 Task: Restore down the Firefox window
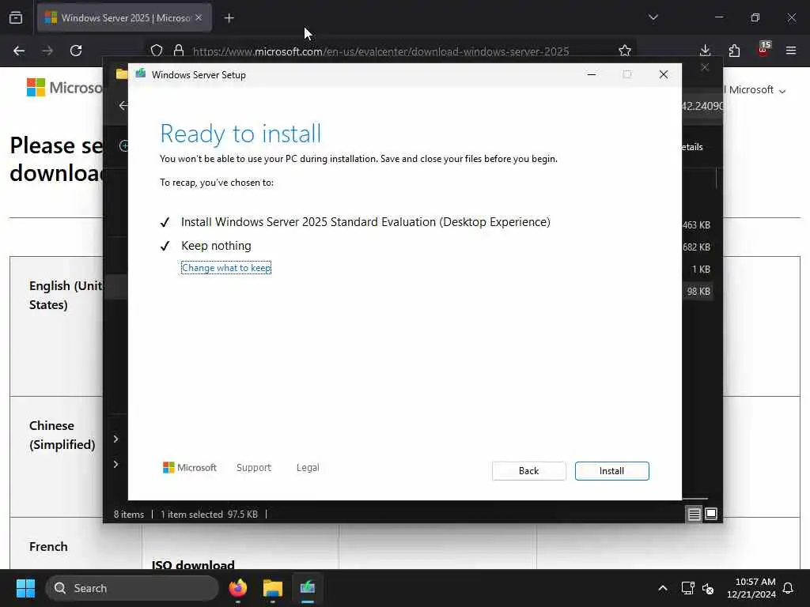[755, 17]
